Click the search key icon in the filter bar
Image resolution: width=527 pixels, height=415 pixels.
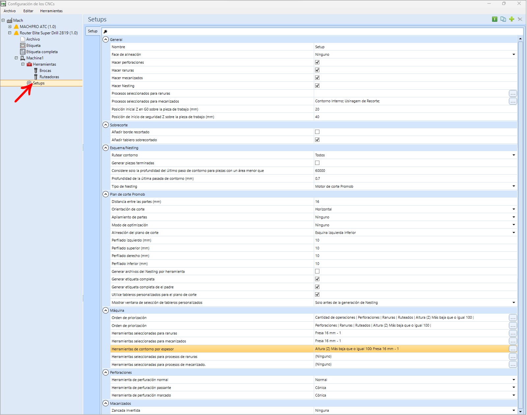point(105,32)
